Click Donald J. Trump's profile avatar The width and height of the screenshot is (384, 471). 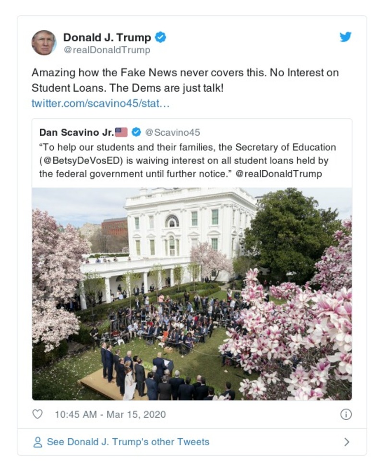coord(45,42)
